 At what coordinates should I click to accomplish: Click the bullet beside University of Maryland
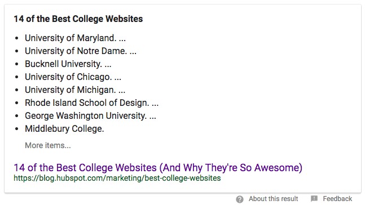coord(16,38)
